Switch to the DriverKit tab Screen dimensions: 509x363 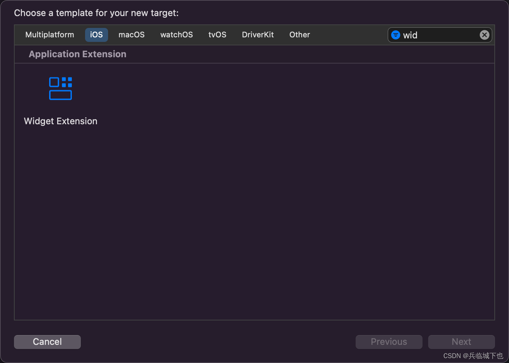click(258, 35)
